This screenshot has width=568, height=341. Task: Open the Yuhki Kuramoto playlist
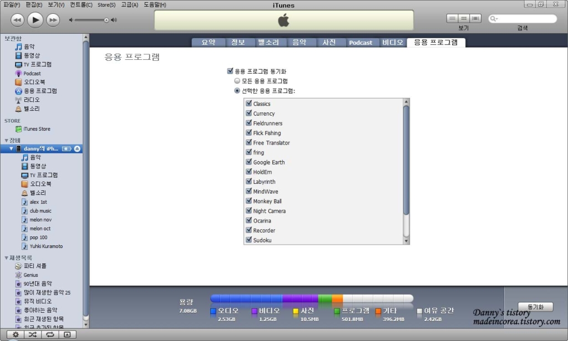46,246
